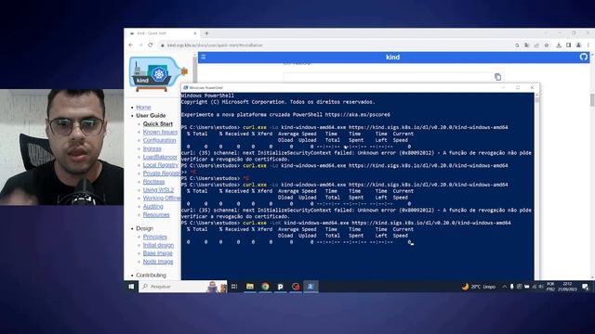Open the GitHub icon in kind header

pyautogui.click(x=584, y=57)
